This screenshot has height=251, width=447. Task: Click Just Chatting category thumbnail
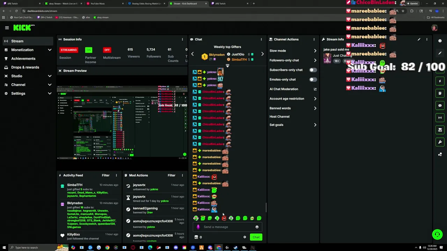pyautogui.click(x=327, y=58)
